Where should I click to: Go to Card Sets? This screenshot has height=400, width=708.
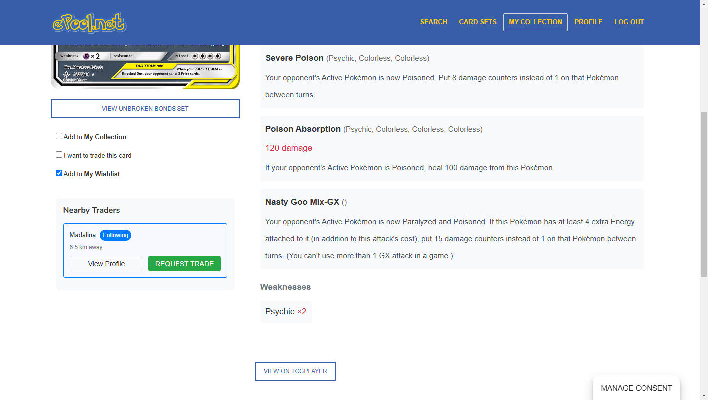click(478, 22)
